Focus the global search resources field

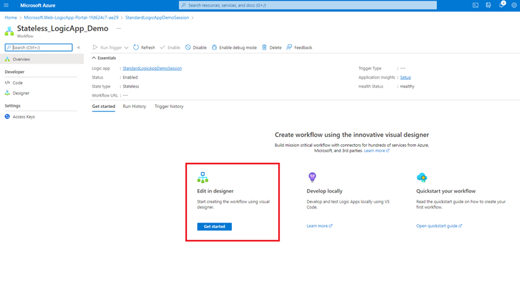(308, 5)
